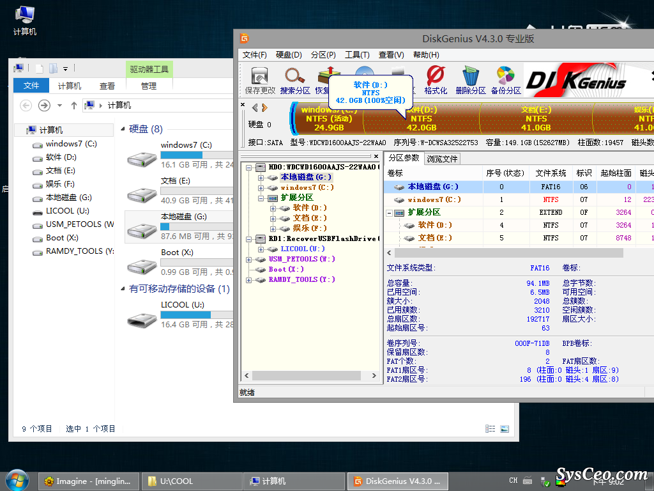Click the Explorer forward navigation button
This screenshot has width=654, height=491.
[x=44, y=105]
